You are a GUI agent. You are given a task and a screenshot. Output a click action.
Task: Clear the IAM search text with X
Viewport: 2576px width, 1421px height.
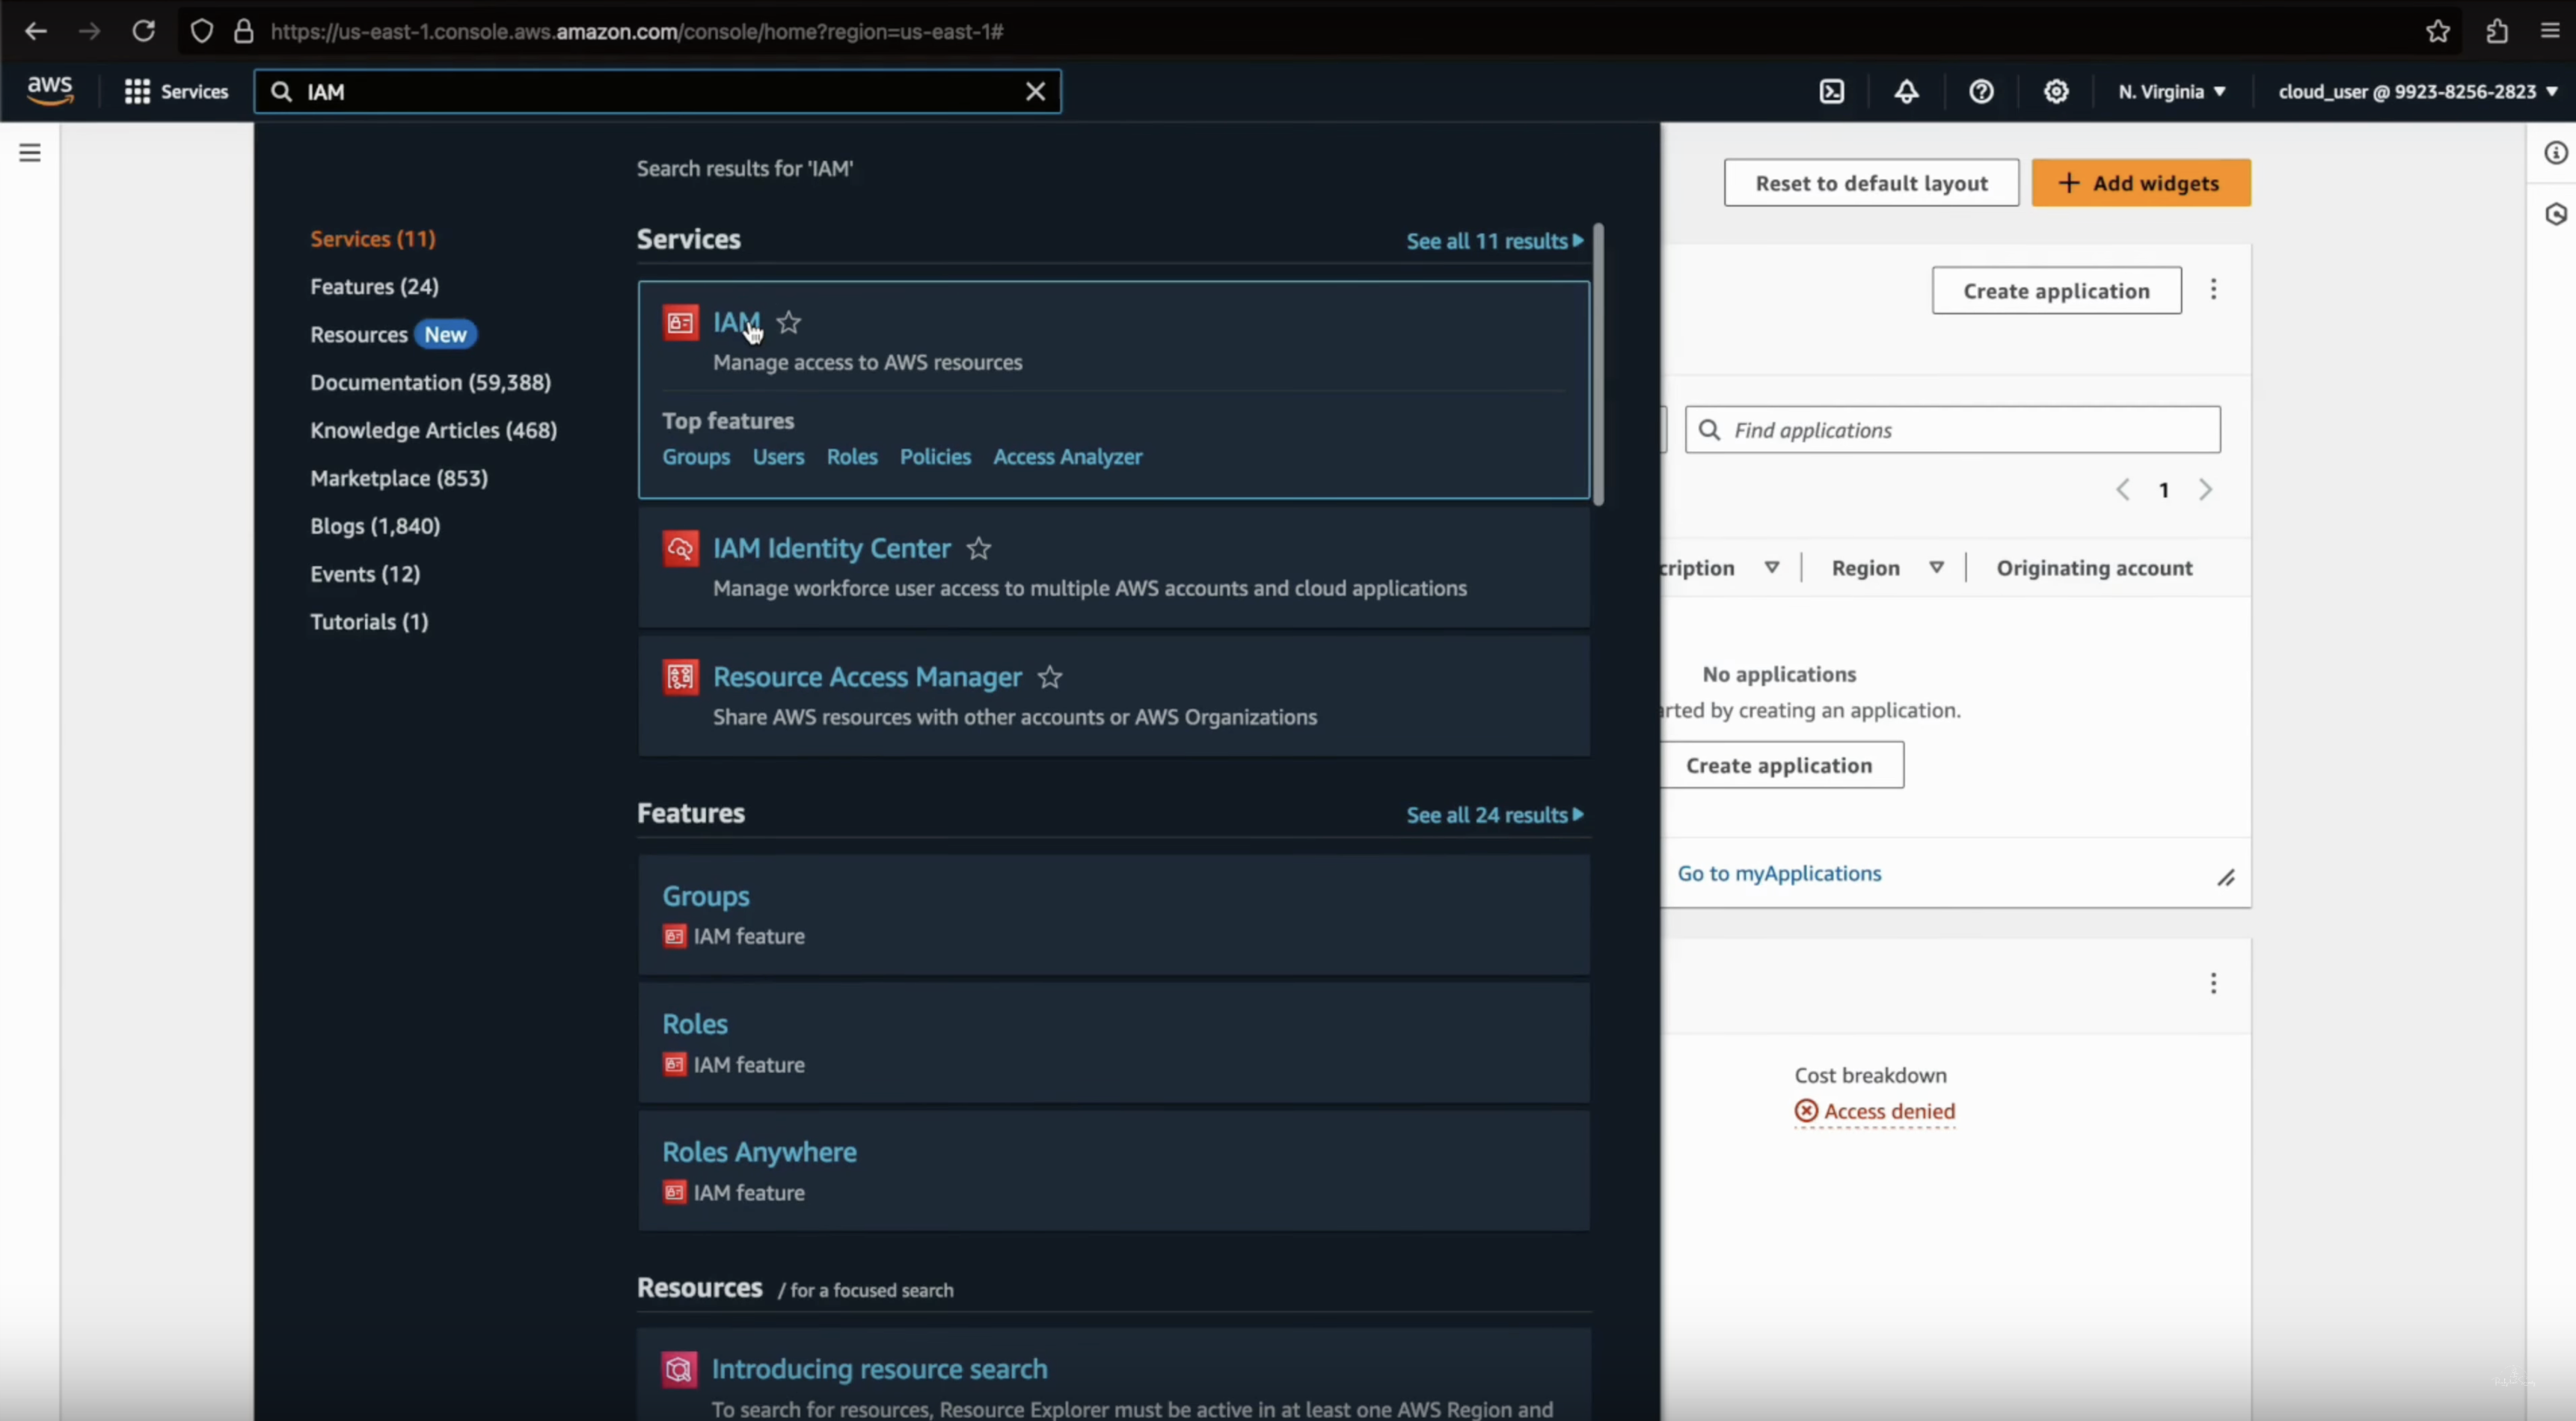point(1035,91)
